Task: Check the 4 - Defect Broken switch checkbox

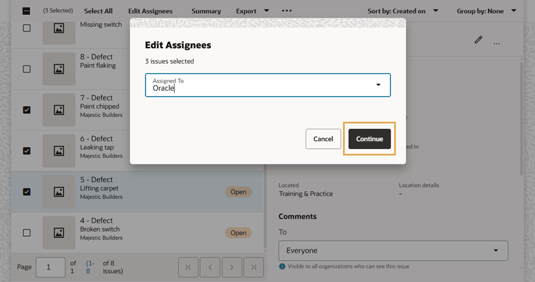Action: coord(26,233)
